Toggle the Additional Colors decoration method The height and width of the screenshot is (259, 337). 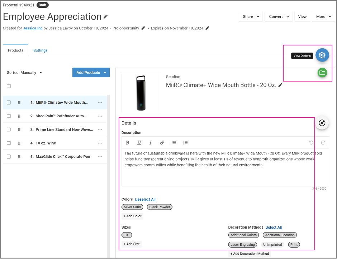pos(243,235)
